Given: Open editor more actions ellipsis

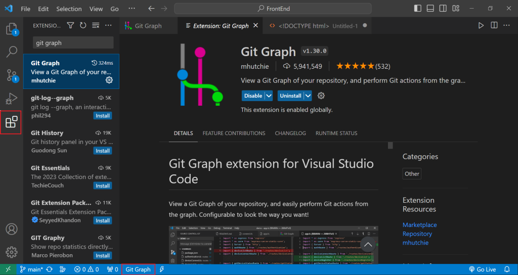Looking at the screenshot, I should pyautogui.click(x=507, y=25).
